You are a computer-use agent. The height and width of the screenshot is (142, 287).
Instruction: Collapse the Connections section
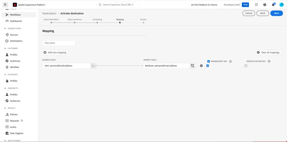[x=5, y=29]
